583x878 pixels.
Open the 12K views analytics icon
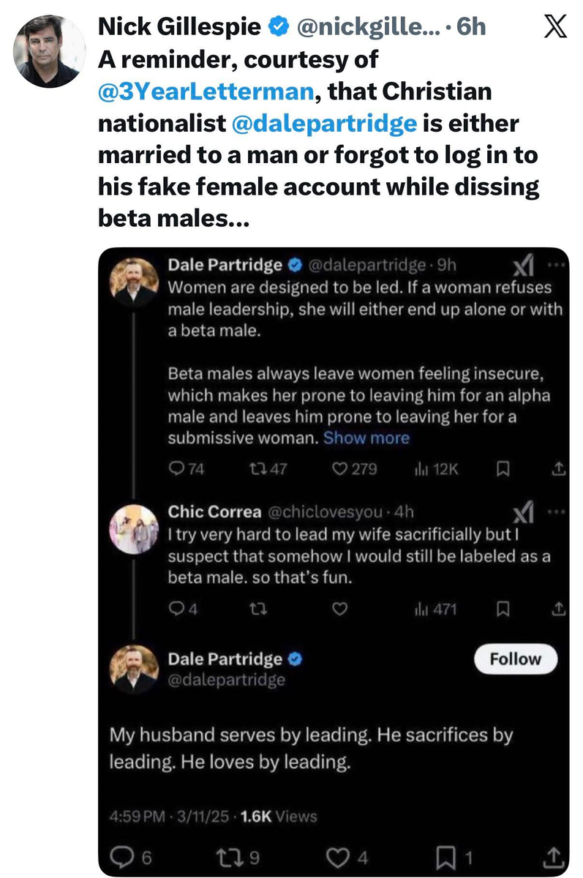[420, 470]
